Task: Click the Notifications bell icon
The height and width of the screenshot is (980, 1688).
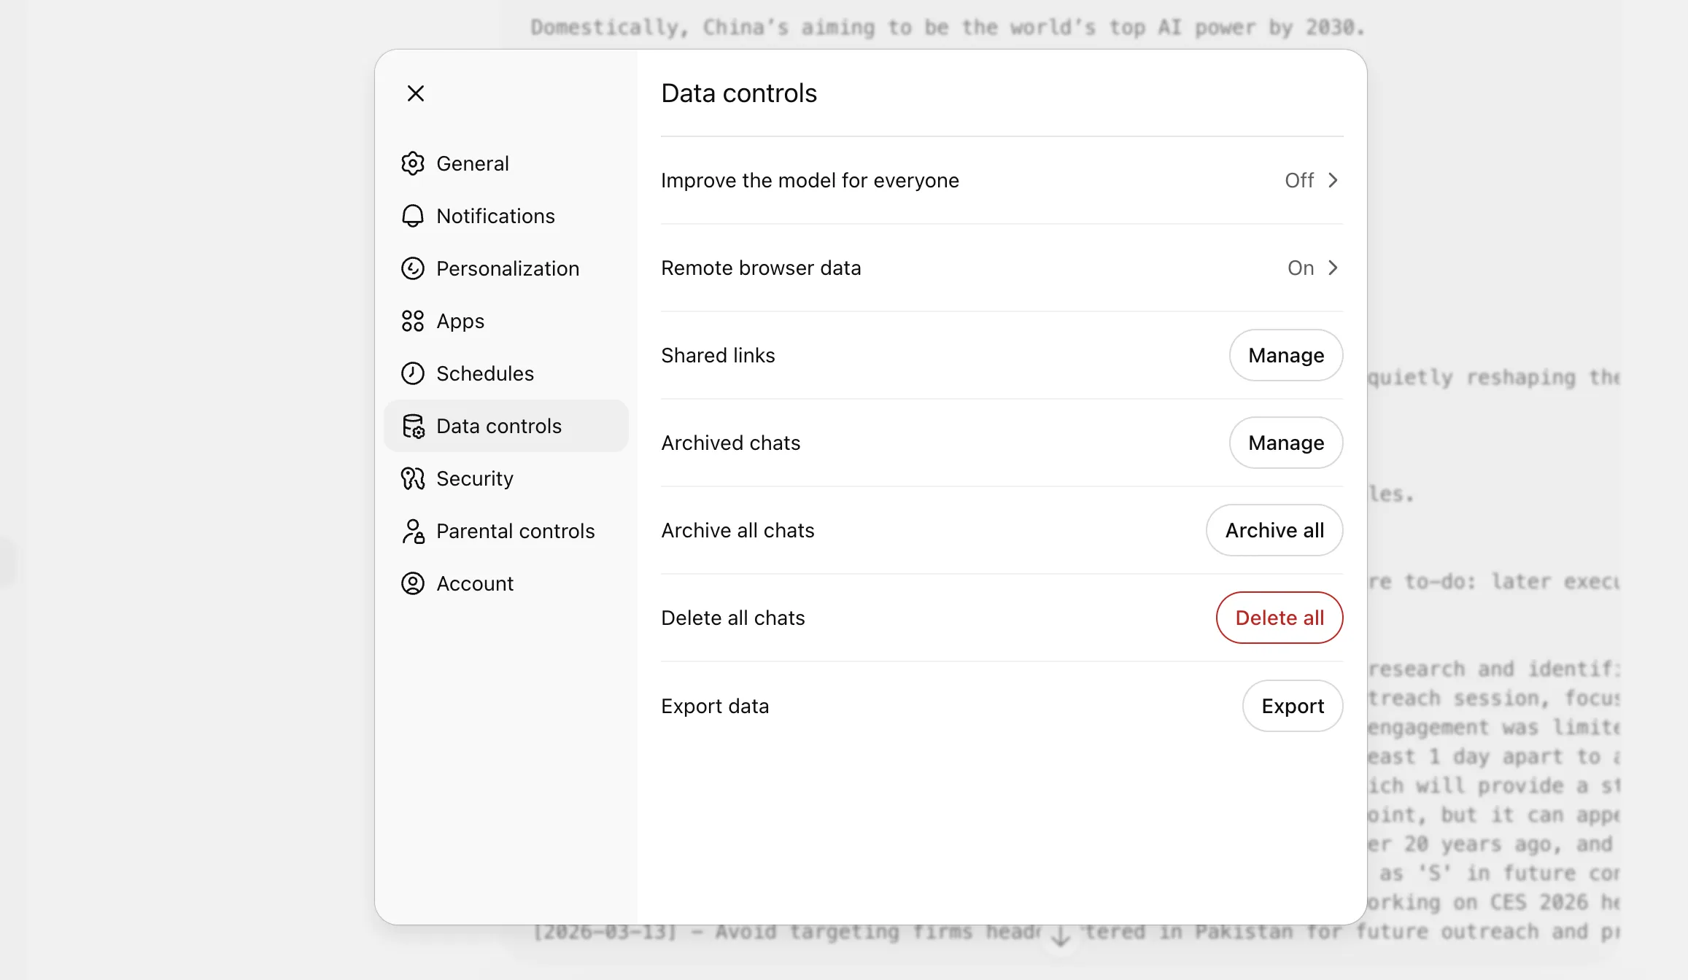Action: click(x=413, y=216)
